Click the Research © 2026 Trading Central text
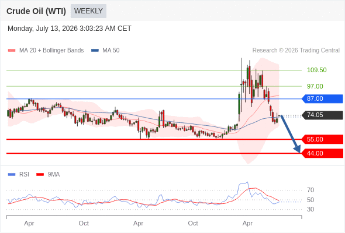Viewport: 345px width, 233px height. (x=296, y=51)
